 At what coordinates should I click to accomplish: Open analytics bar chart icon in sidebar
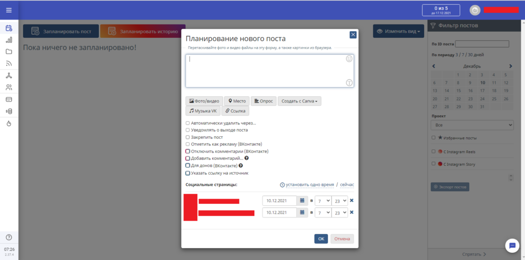[x=9, y=40]
